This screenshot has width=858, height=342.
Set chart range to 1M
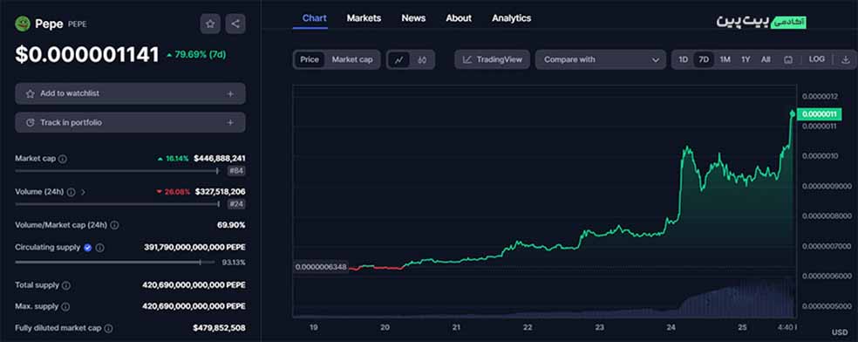point(725,59)
